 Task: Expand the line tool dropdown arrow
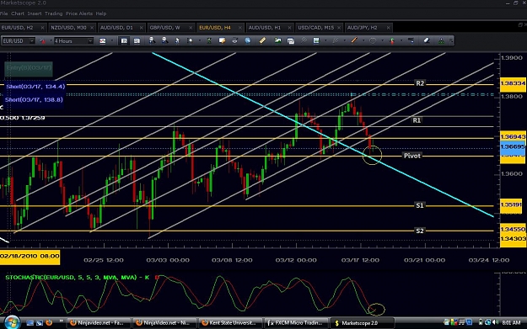coord(363,41)
